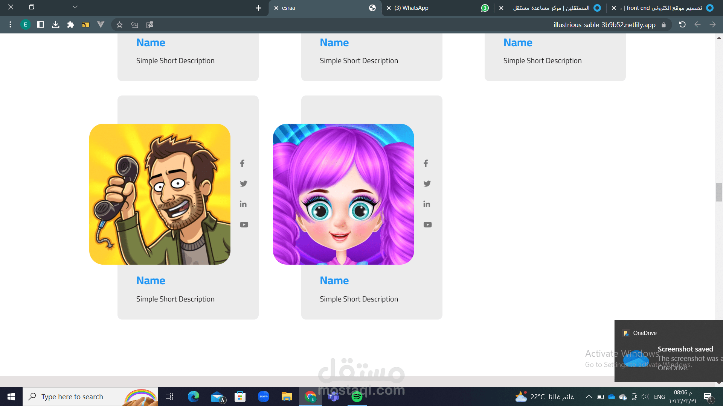
Task: Open a new browser tab
Action: pos(258,8)
